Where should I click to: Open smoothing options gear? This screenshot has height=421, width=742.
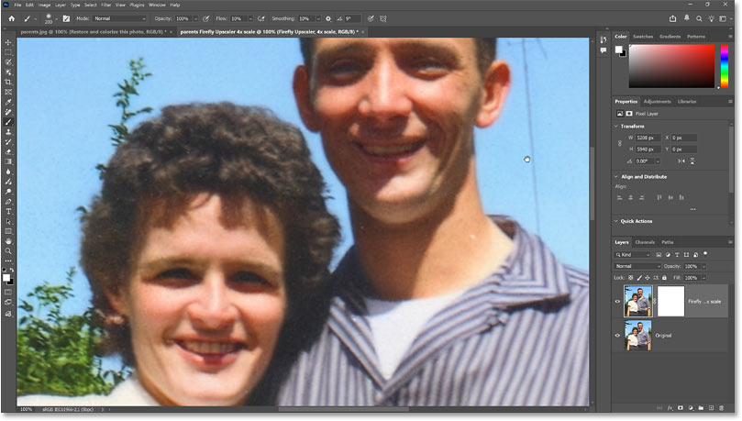[x=328, y=19]
